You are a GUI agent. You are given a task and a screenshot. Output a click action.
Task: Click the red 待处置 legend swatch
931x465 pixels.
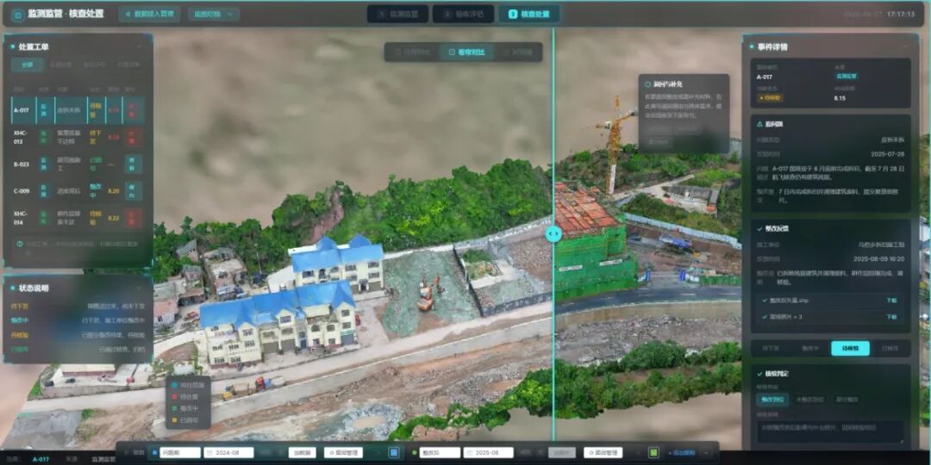173,397
